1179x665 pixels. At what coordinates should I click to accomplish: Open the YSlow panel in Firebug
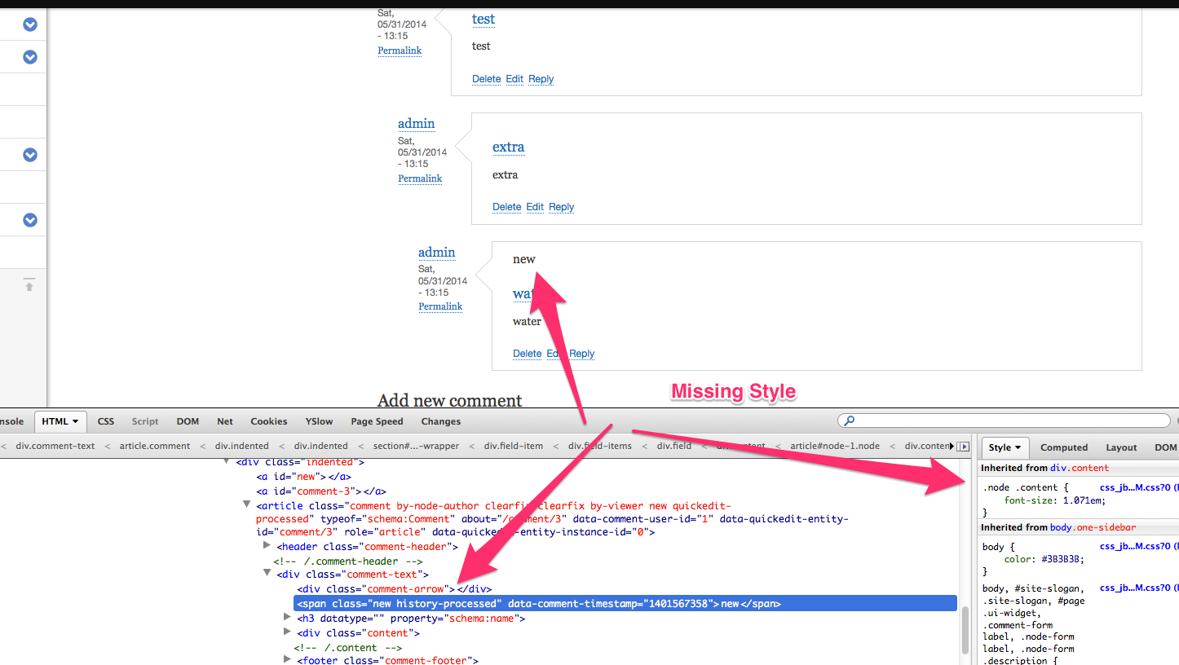pos(318,421)
